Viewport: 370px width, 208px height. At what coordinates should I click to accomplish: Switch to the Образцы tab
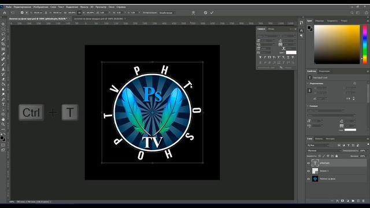click(x=320, y=21)
